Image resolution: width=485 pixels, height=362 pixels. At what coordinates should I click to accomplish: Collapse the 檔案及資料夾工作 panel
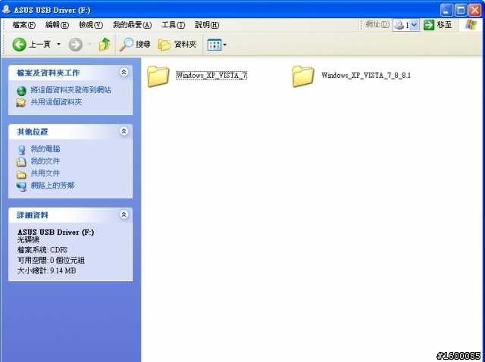124,73
